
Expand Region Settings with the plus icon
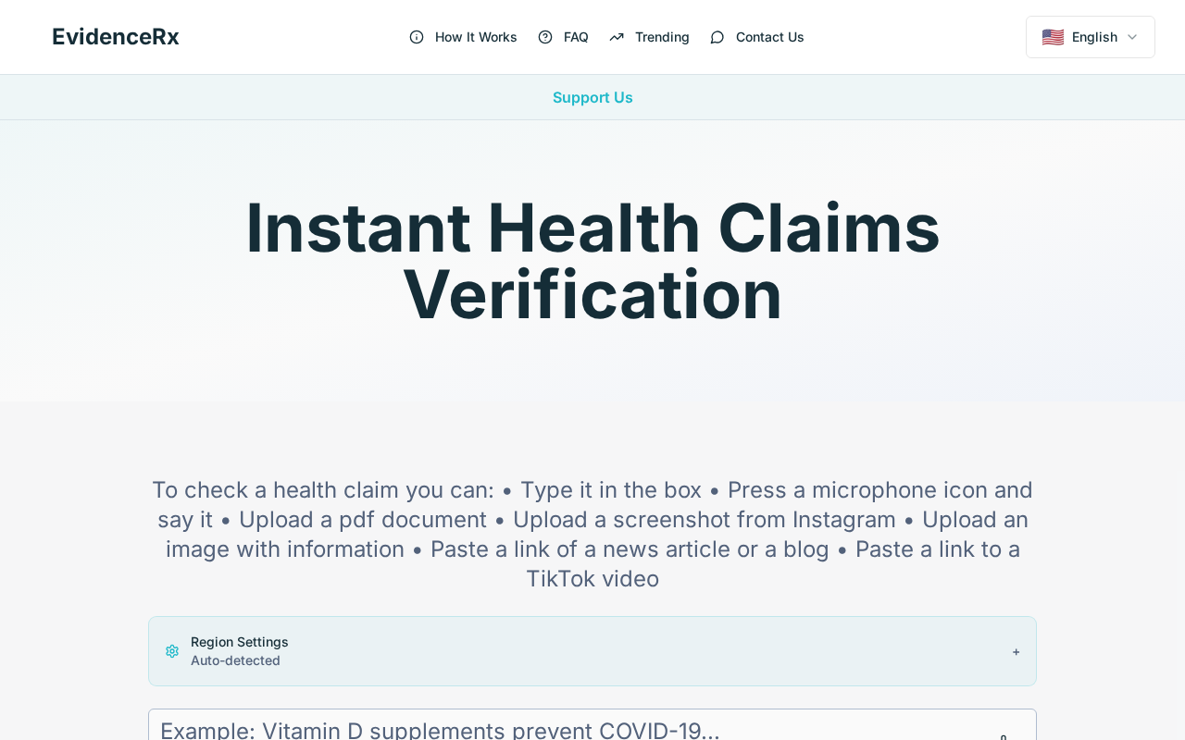(x=1016, y=651)
